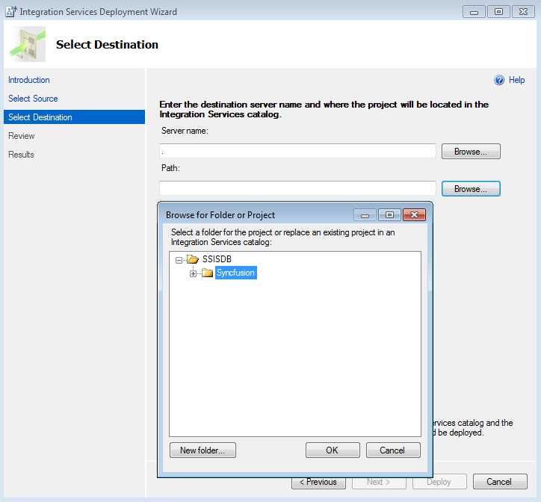Click Browse next to Server name
This screenshot has width=541, height=502.
coord(471,152)
